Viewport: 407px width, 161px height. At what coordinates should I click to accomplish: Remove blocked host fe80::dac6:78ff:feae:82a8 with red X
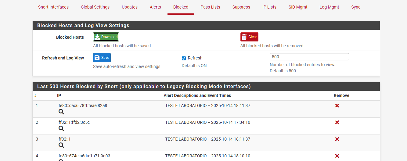[x=337, y=106]
